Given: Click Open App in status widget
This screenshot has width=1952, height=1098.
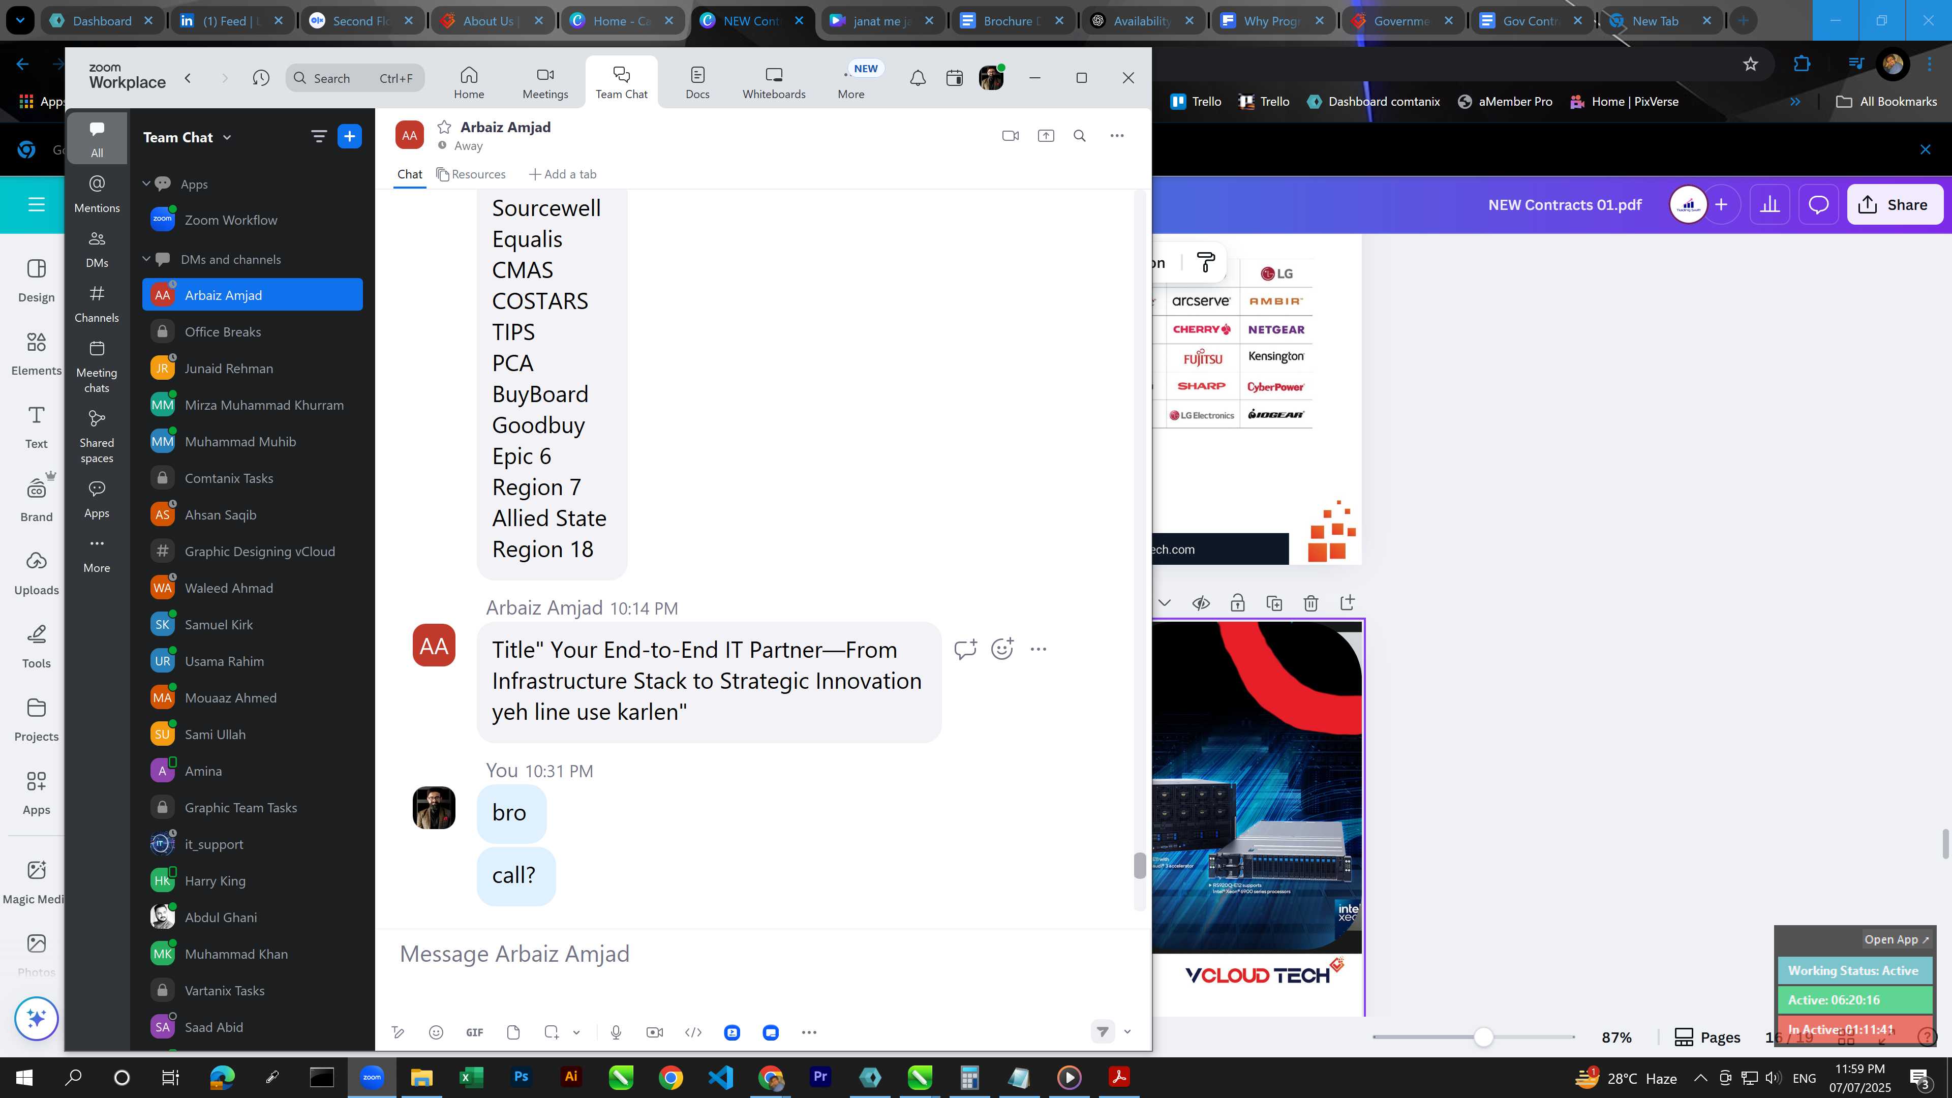Looking at the screenshot, I should coord(1896,939).
